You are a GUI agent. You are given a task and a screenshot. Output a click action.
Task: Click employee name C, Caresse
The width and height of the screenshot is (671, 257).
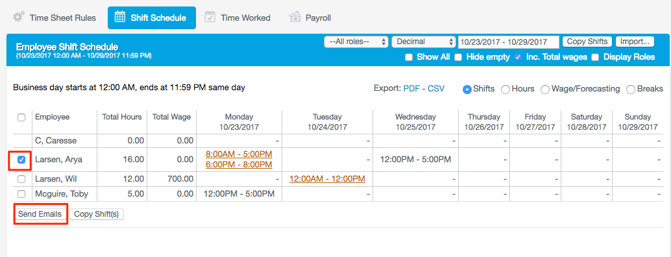(x=55, y=141)
